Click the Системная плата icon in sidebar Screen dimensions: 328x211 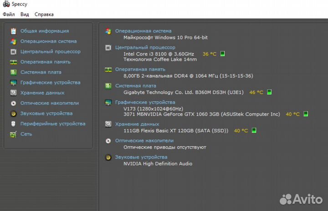(x=13, y=72)
